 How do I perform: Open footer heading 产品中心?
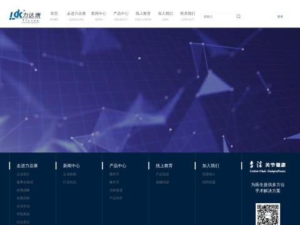pyautogui.click(x=118, y=166)
